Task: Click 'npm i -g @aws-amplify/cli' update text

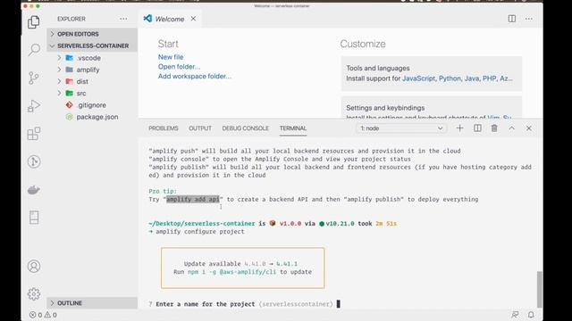Action: (232, 272)
